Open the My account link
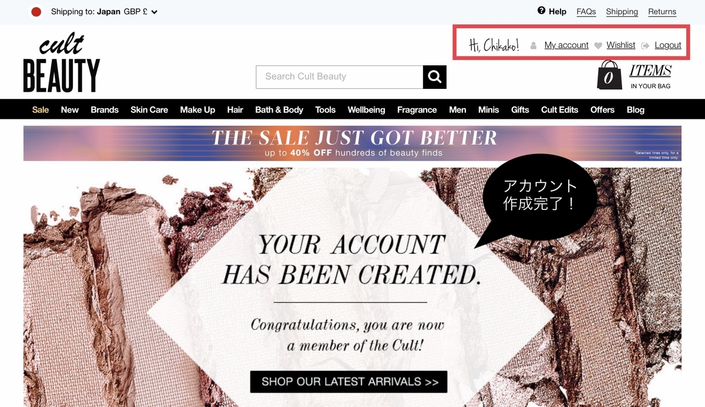 566,45
